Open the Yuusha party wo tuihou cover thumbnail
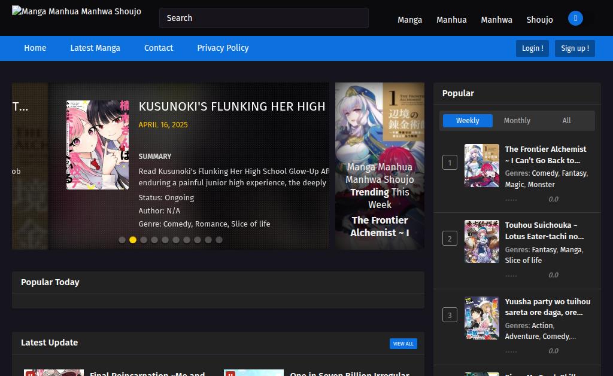This screenshot has width=613, height=376. [x=482, y=318]
